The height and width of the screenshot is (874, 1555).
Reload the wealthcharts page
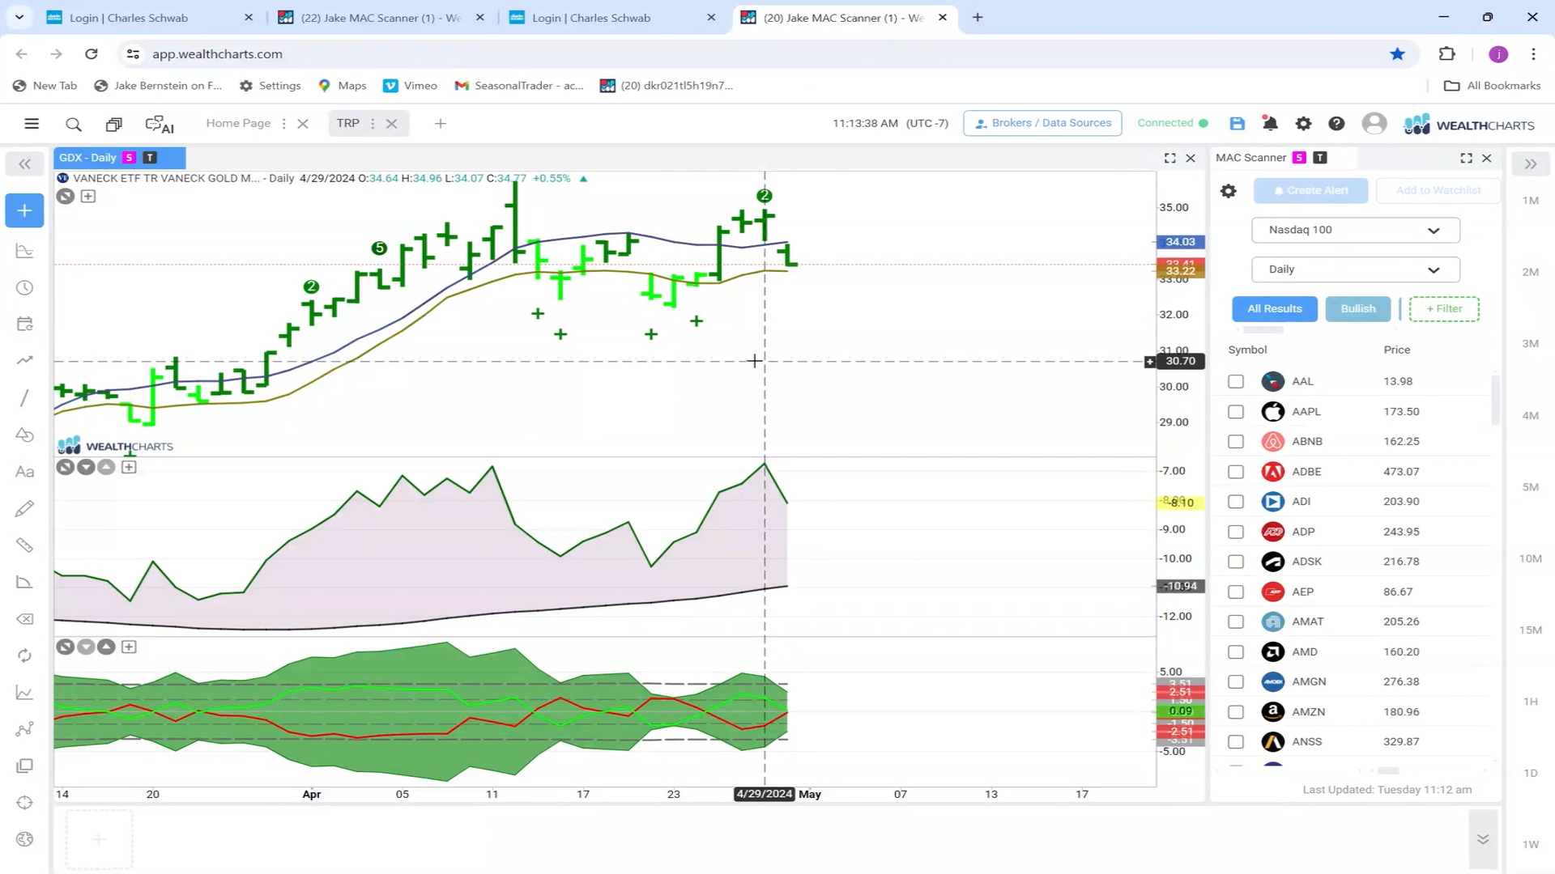(x=92, y=54)
